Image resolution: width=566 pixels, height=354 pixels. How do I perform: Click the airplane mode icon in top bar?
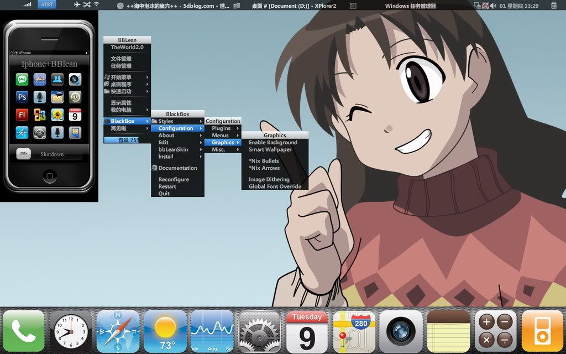pyautogui.click(x=77, y=4)
